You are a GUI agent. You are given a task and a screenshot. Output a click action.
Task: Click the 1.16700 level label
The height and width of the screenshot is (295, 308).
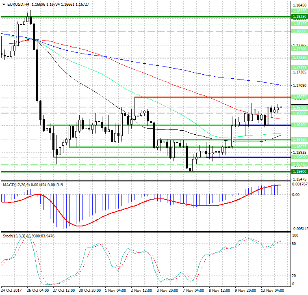tap(299, 107)
